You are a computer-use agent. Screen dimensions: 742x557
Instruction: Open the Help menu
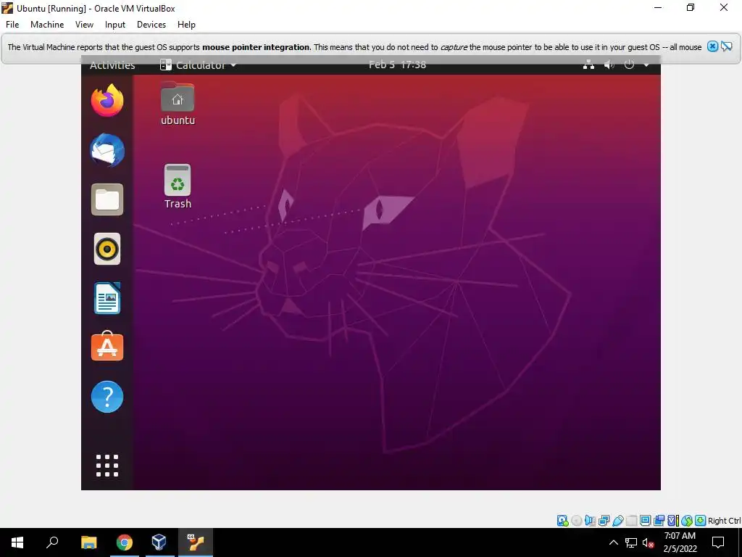click(x=186, y=25)
